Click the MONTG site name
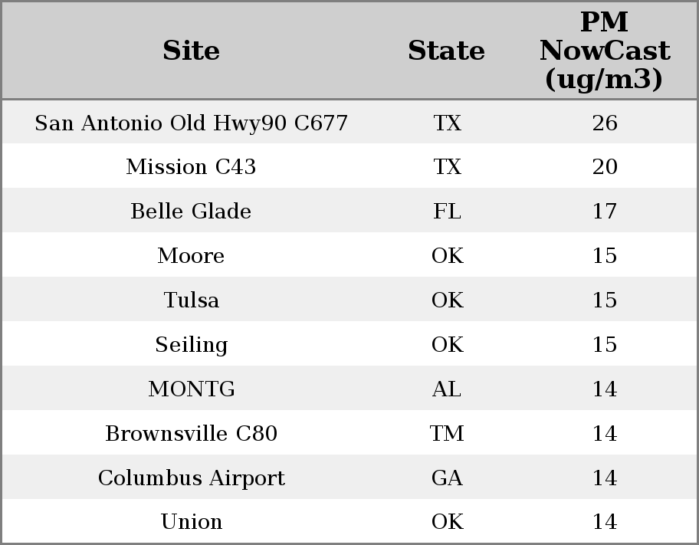699x545 pixels. click(x=191, y=389)
